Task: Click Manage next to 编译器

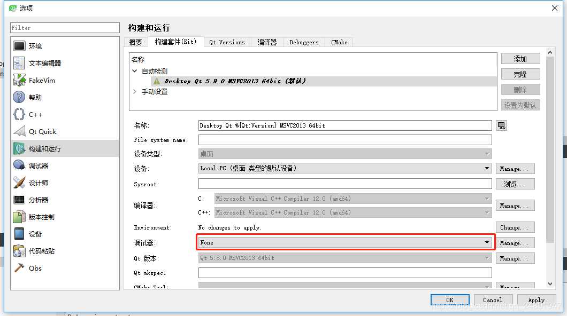Action: click(x=515, y=206)
